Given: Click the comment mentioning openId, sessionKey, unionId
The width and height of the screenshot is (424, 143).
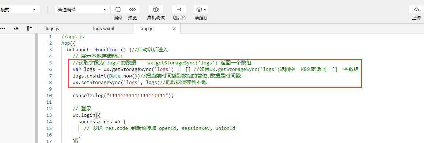Looking at the screenshot, I should (x=159, y=128).
